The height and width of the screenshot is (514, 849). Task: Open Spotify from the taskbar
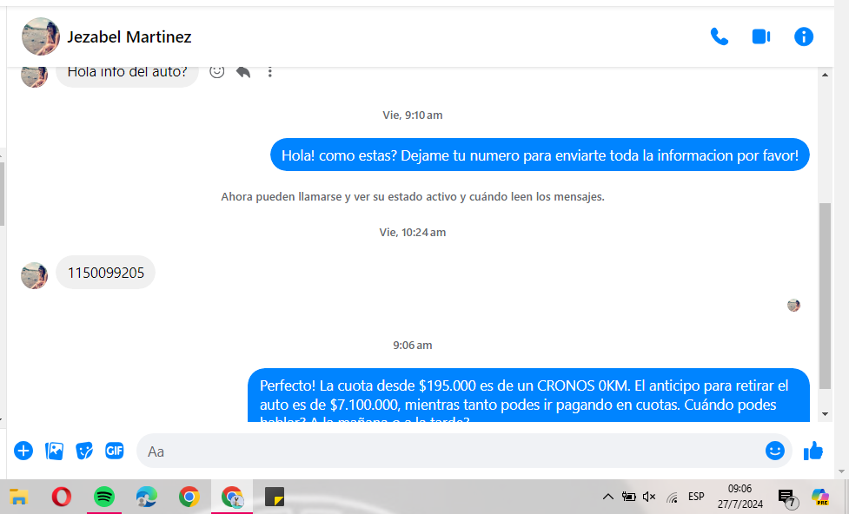coord(104,497)
